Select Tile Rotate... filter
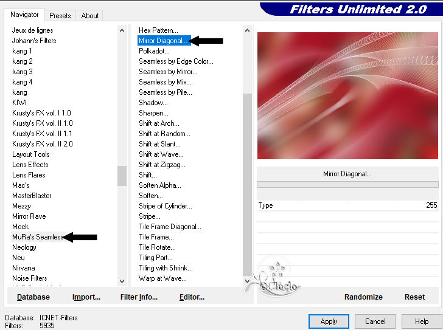This screenshot has width=443, height=330. 157,247
